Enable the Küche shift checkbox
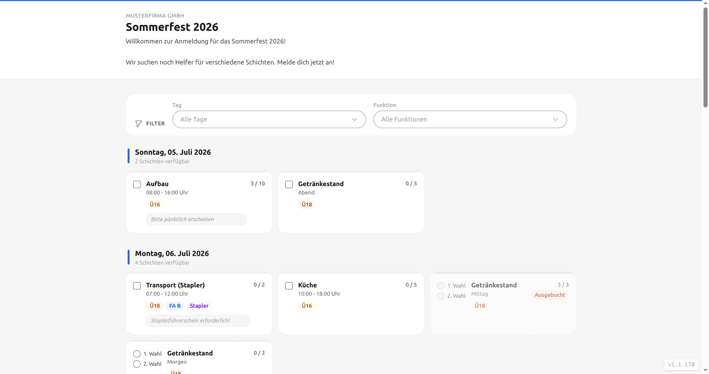Viewport: 709px width, 374px height. pyautogui.click(x=289, y=286)
